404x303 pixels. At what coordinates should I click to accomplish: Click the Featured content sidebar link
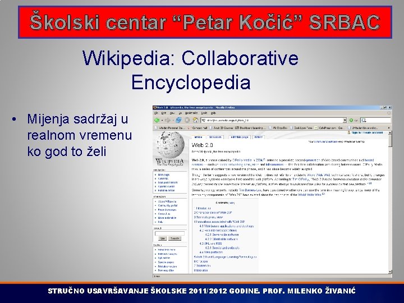pos(167,182)
